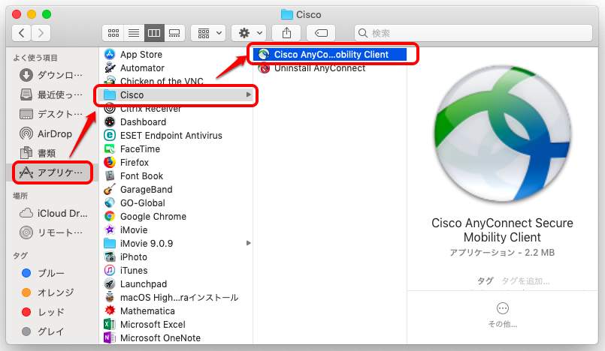This screenshot has width=605, height=351.
Task: Select the レッド tag
Action: [x=52, y=312]
